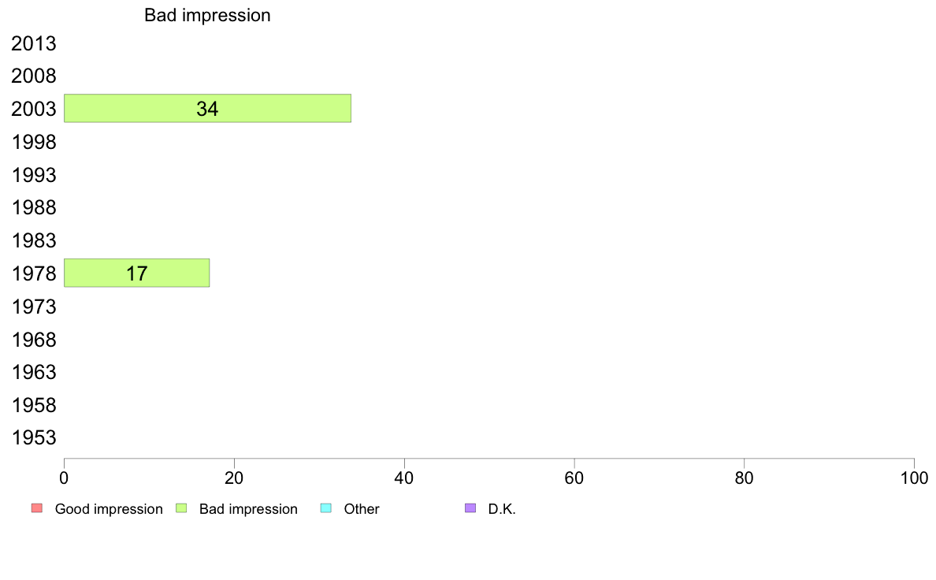
Task: Click the Good impression red legend swatch
Action: (x=37, y=508)
